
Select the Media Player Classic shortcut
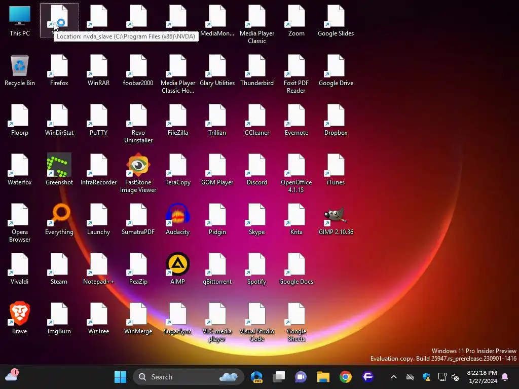(257, 24)
